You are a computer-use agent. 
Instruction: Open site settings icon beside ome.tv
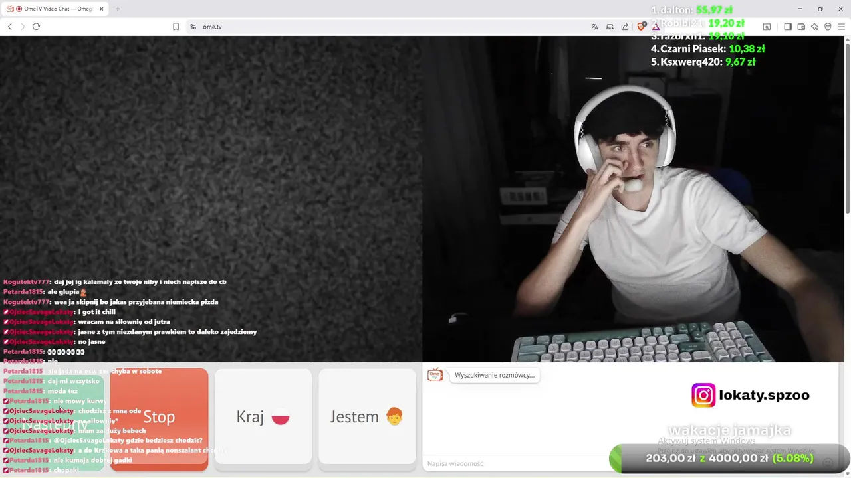pyautogui.click(x=193, y=27)
